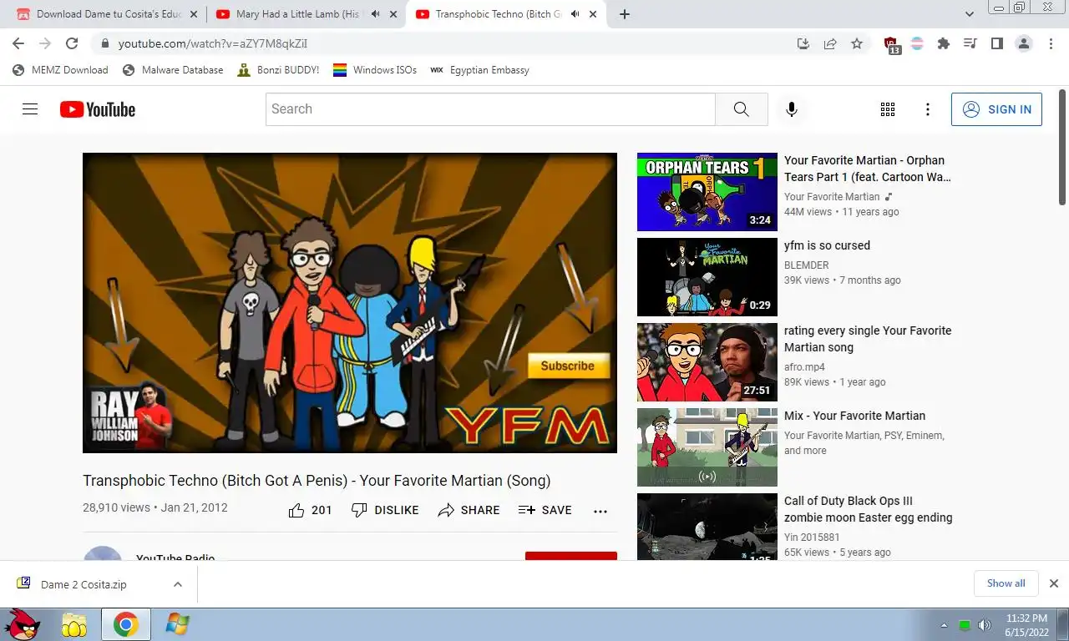
Task: Select the Transphobic Techno tab
Action: [x=507, y=14]
